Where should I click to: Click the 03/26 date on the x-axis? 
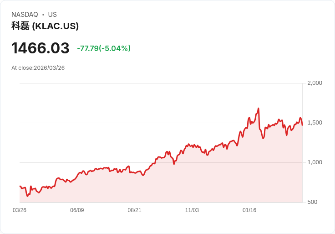(x=20, y=210)
